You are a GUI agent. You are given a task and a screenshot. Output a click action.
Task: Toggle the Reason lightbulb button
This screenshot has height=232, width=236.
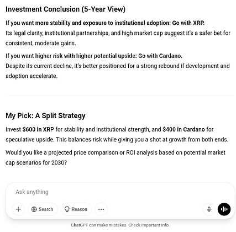point(76,209)
